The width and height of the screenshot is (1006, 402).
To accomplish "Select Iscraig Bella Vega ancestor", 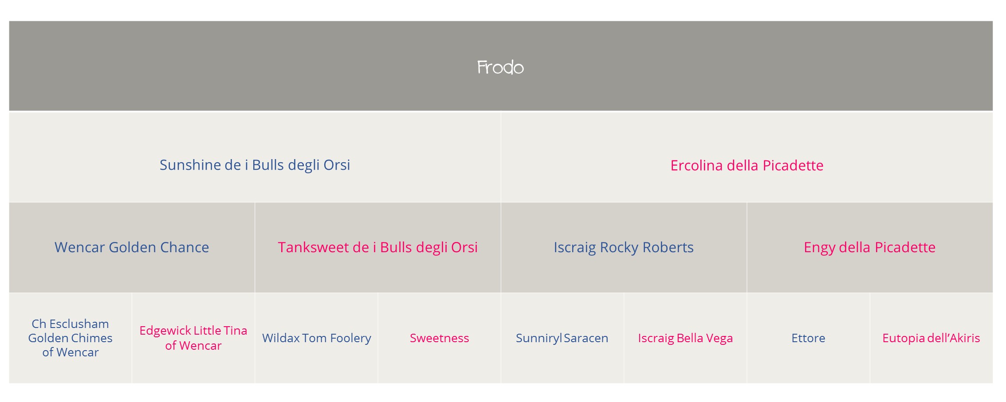I will (x=685, y=338).
